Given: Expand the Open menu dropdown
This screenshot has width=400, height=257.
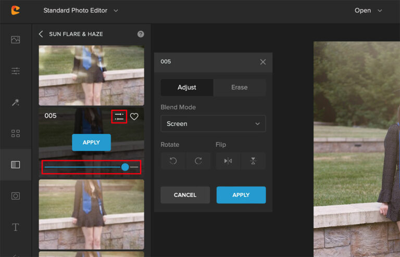Looking at the screenshot, I should [x=380, y=11].
